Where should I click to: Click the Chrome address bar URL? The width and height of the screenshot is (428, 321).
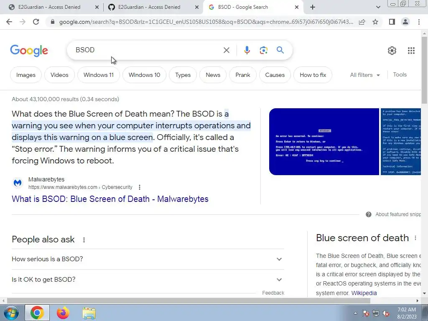(x=206, y=22)
